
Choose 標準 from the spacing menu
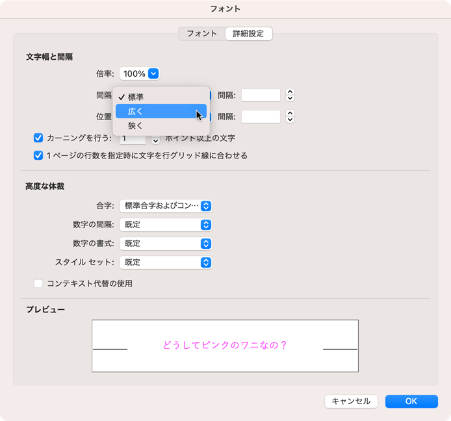pyautogui.click(x=135, y=97)
